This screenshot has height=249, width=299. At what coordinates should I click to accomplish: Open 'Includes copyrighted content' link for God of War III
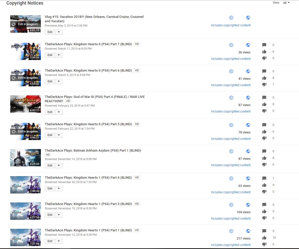[x=231, y=111]
